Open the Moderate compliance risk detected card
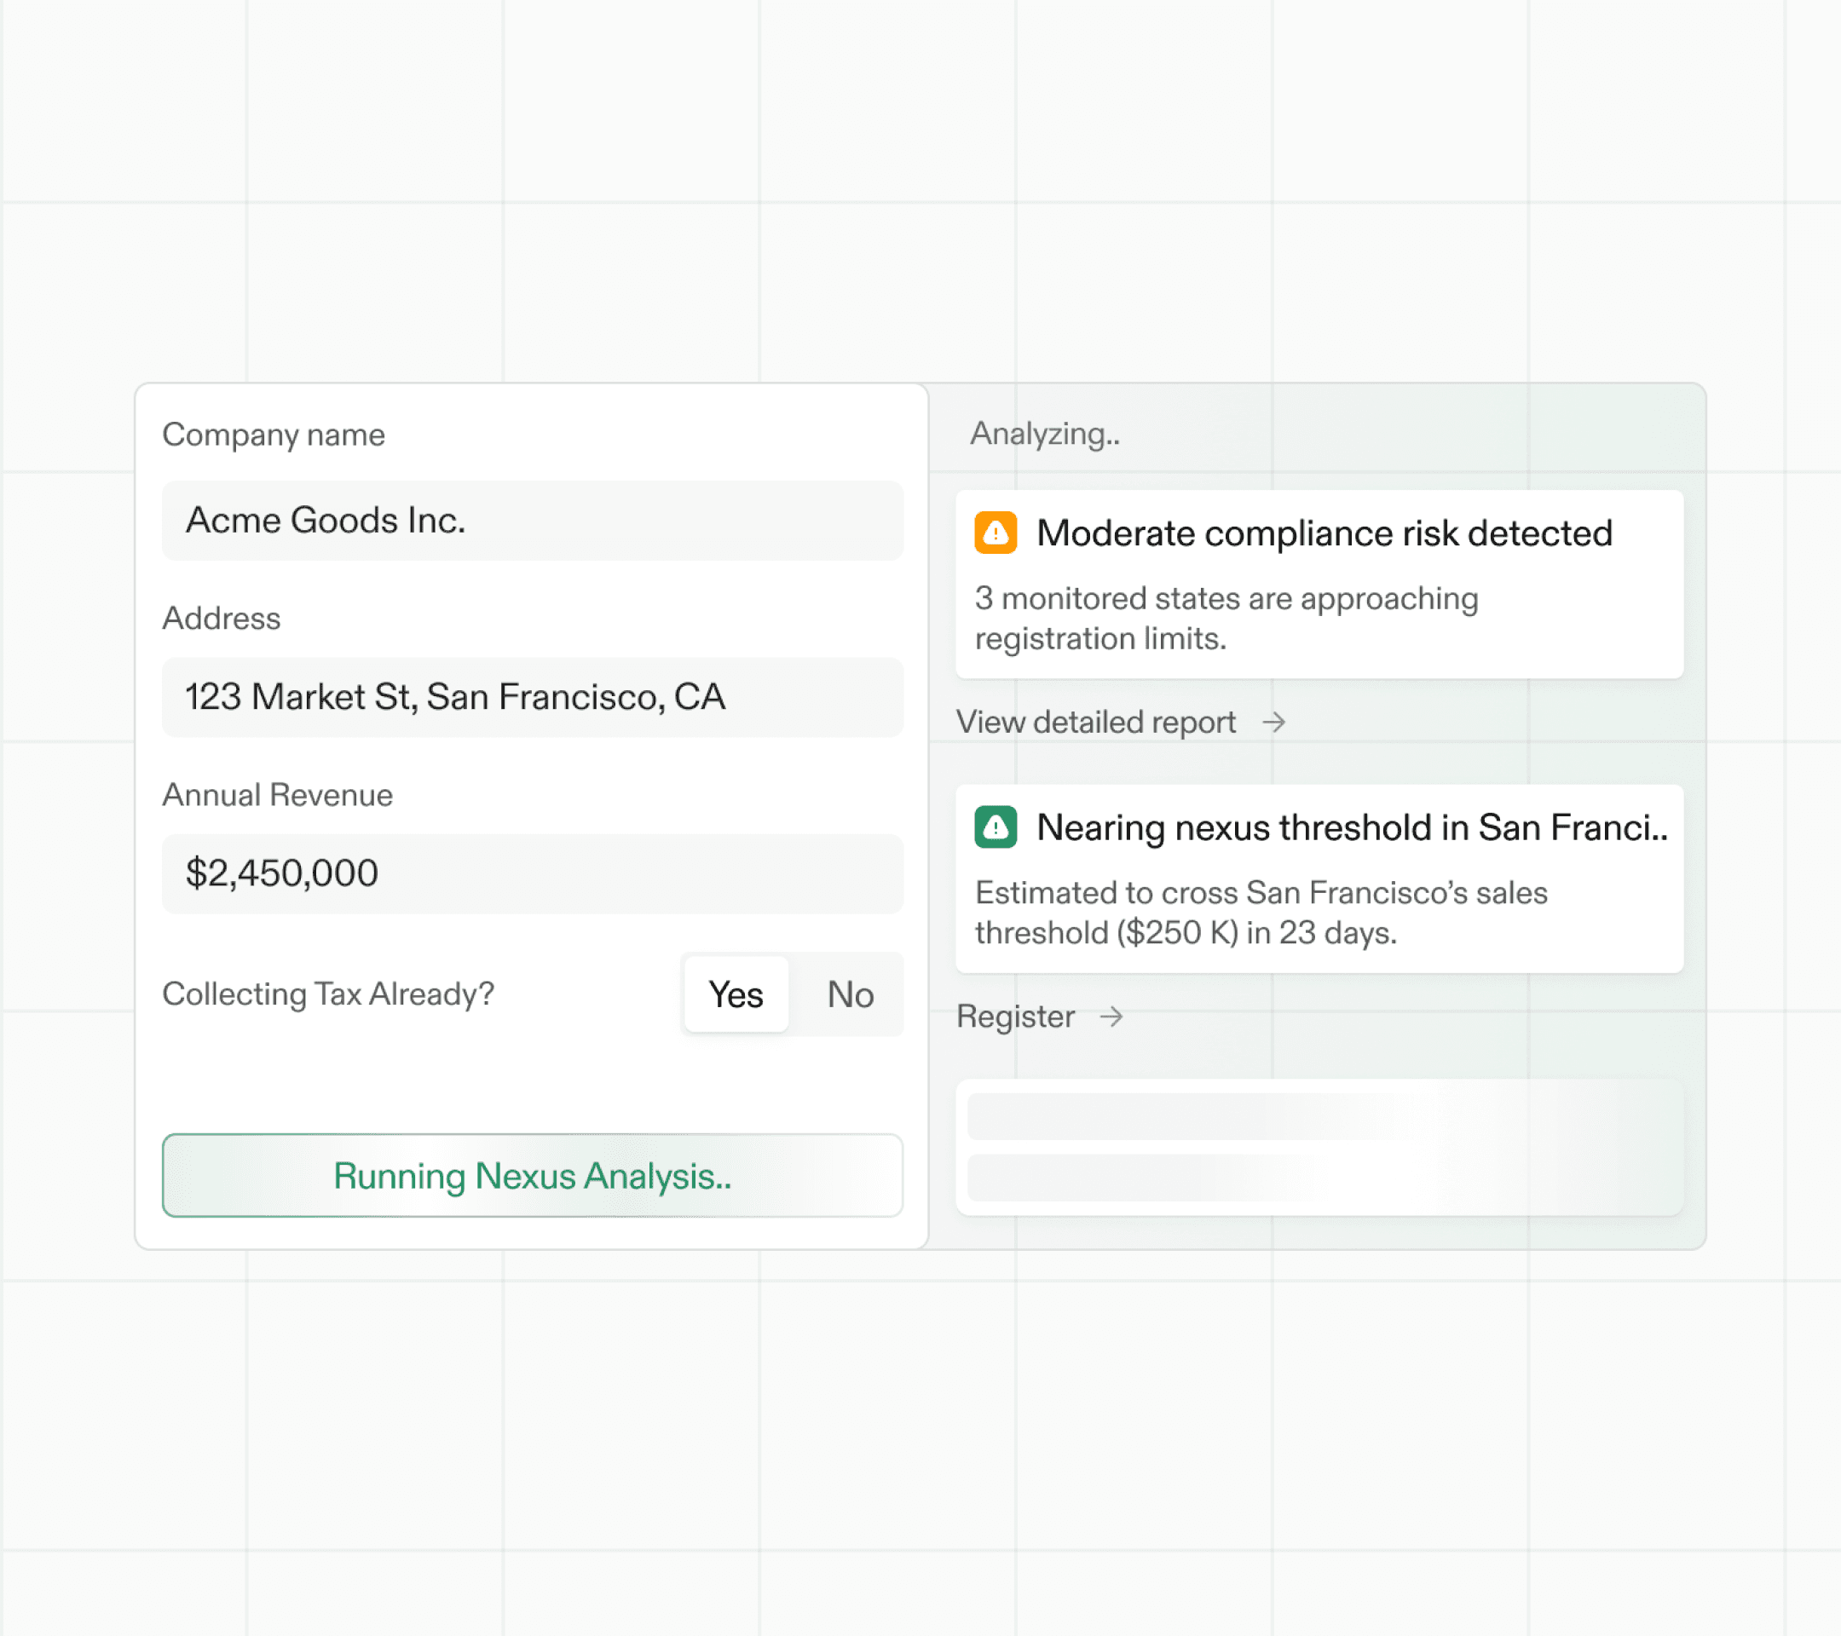The height and width of the screenshot is (1636, 1841). pyautogui.click(x=1324, y=533)
